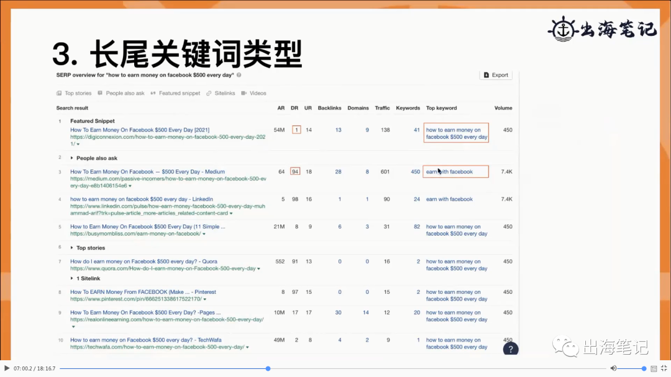Click the Top stories filter icon

pos(59,94)
